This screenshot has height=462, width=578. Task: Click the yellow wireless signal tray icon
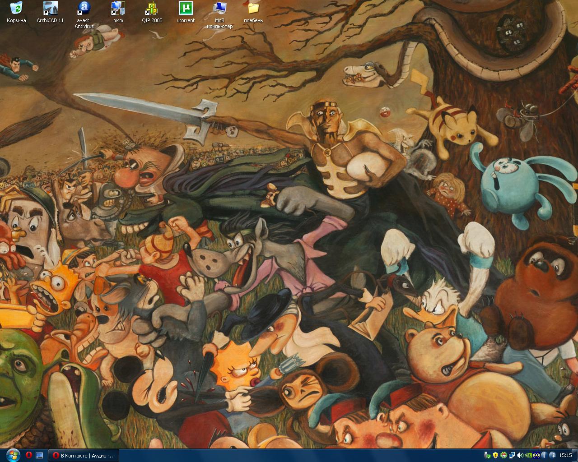536,455
